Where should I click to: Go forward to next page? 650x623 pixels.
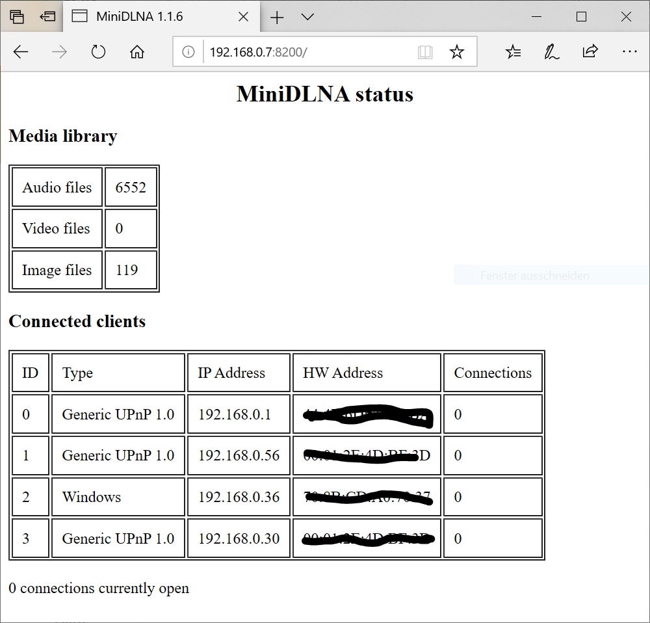point(59,52)
